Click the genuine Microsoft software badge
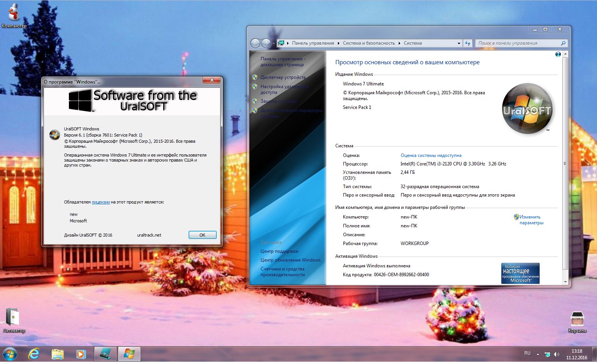The width and height of the screenshot is (597, 362). click(520, 273)
